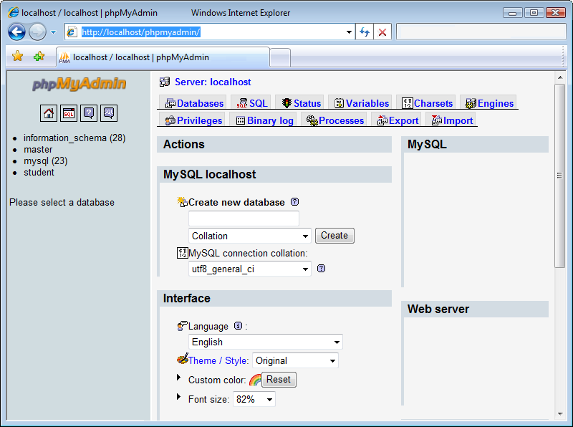Go back with the browser Back arrow

pos(16,32)
